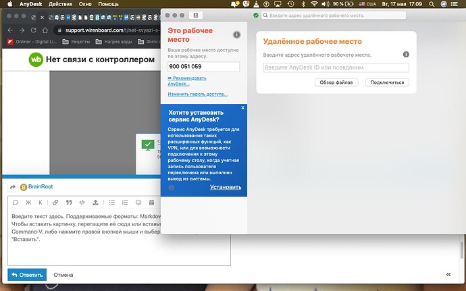Insert bulleted list in editor
Screen dimensions: 466x291
point(111,203)
